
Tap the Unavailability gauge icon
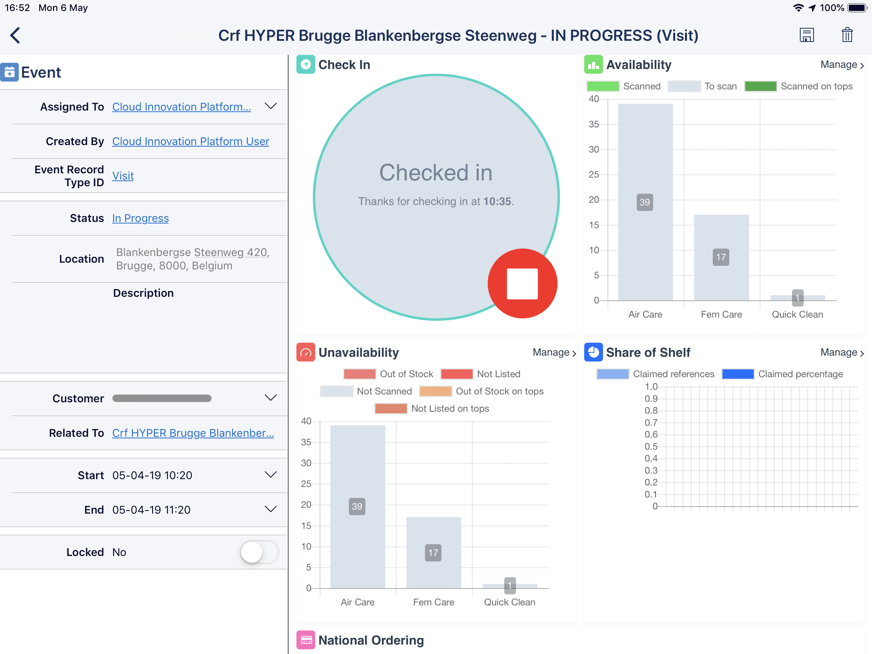tap(305, 352)
